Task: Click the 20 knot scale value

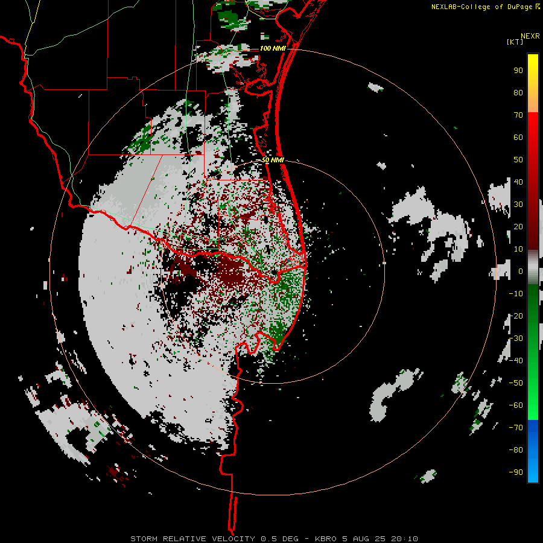Action: coord(518,227)
